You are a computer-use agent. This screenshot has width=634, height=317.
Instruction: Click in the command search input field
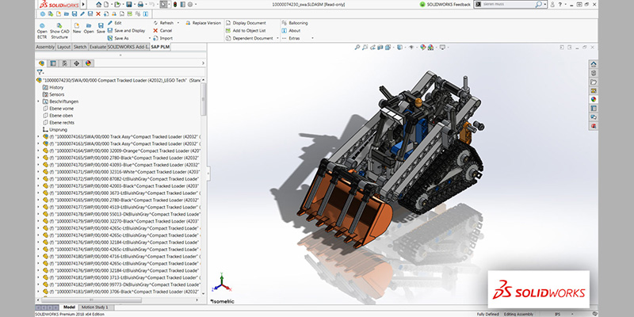pos(507,5)
